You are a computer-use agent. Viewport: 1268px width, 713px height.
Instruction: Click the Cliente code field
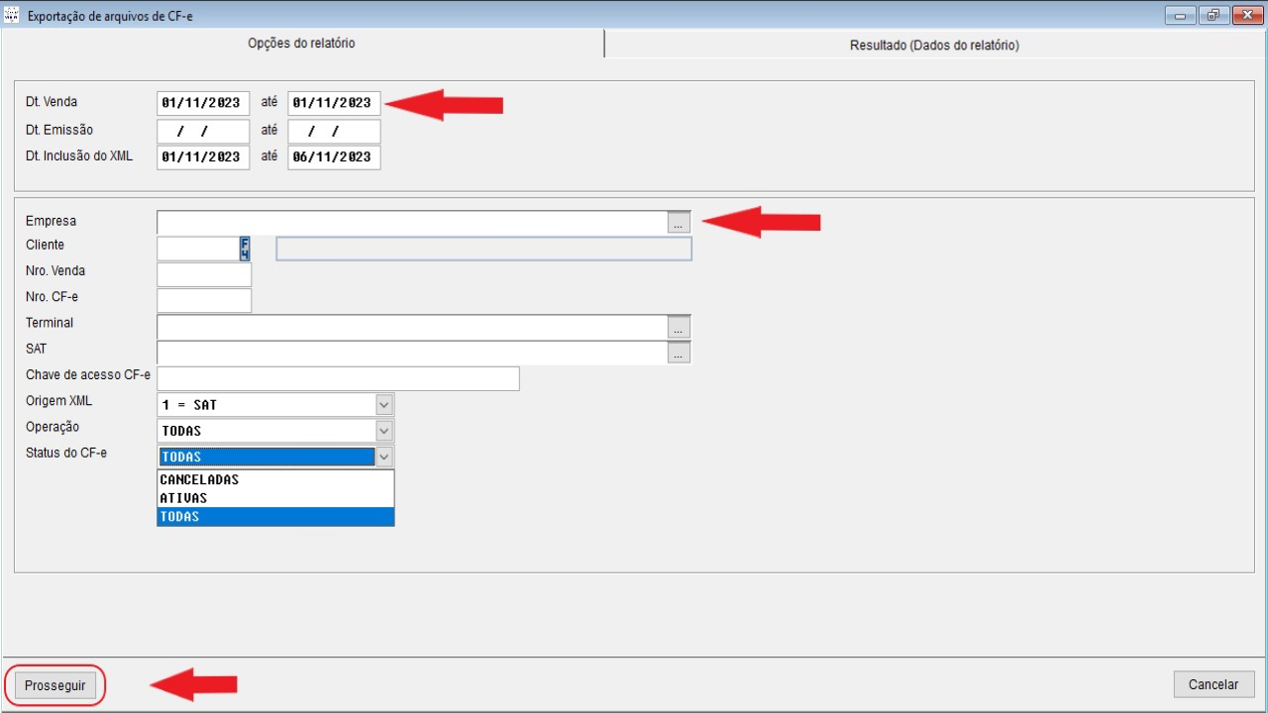(198, 249)
